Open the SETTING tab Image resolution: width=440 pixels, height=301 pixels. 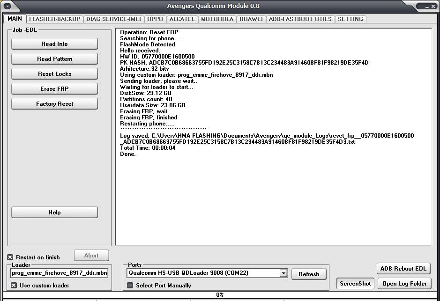[351, 19]
